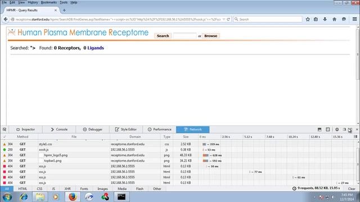
Task: Switch to the Console tab
Action: 59,130
